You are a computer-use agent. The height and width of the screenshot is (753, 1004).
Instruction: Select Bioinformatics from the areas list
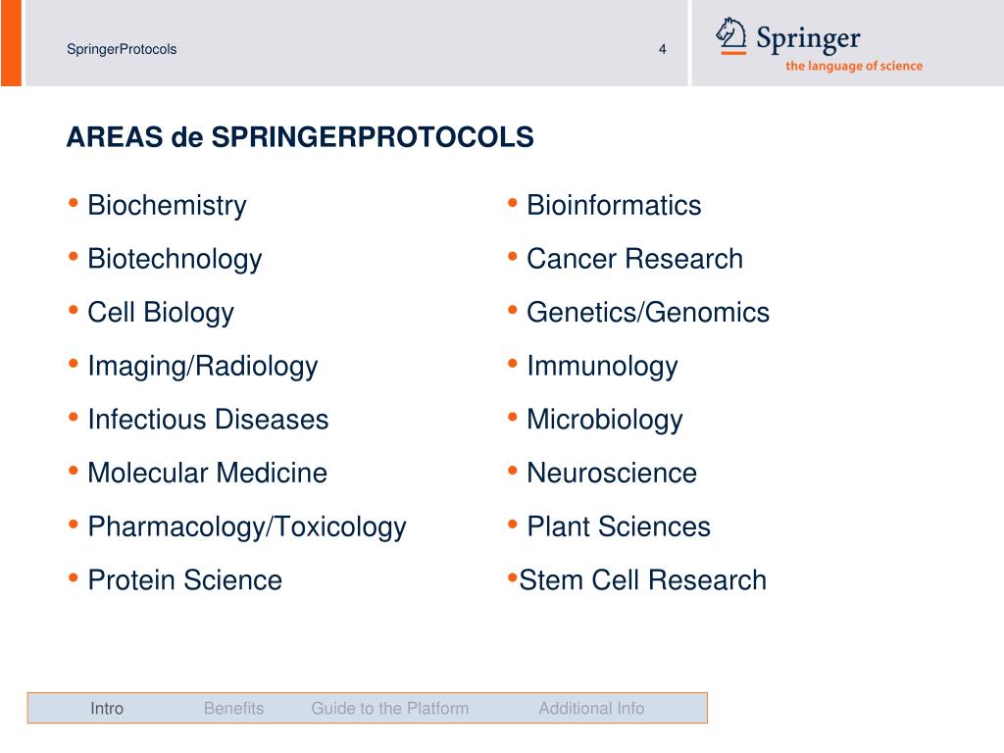tap(614, 206)
